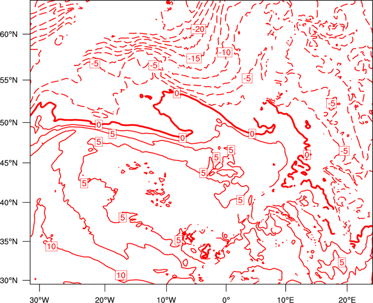The height and width of the screenshot is (303, 373).
Task: Select the 20°W longitude axis label
Action: click(105, 300)
